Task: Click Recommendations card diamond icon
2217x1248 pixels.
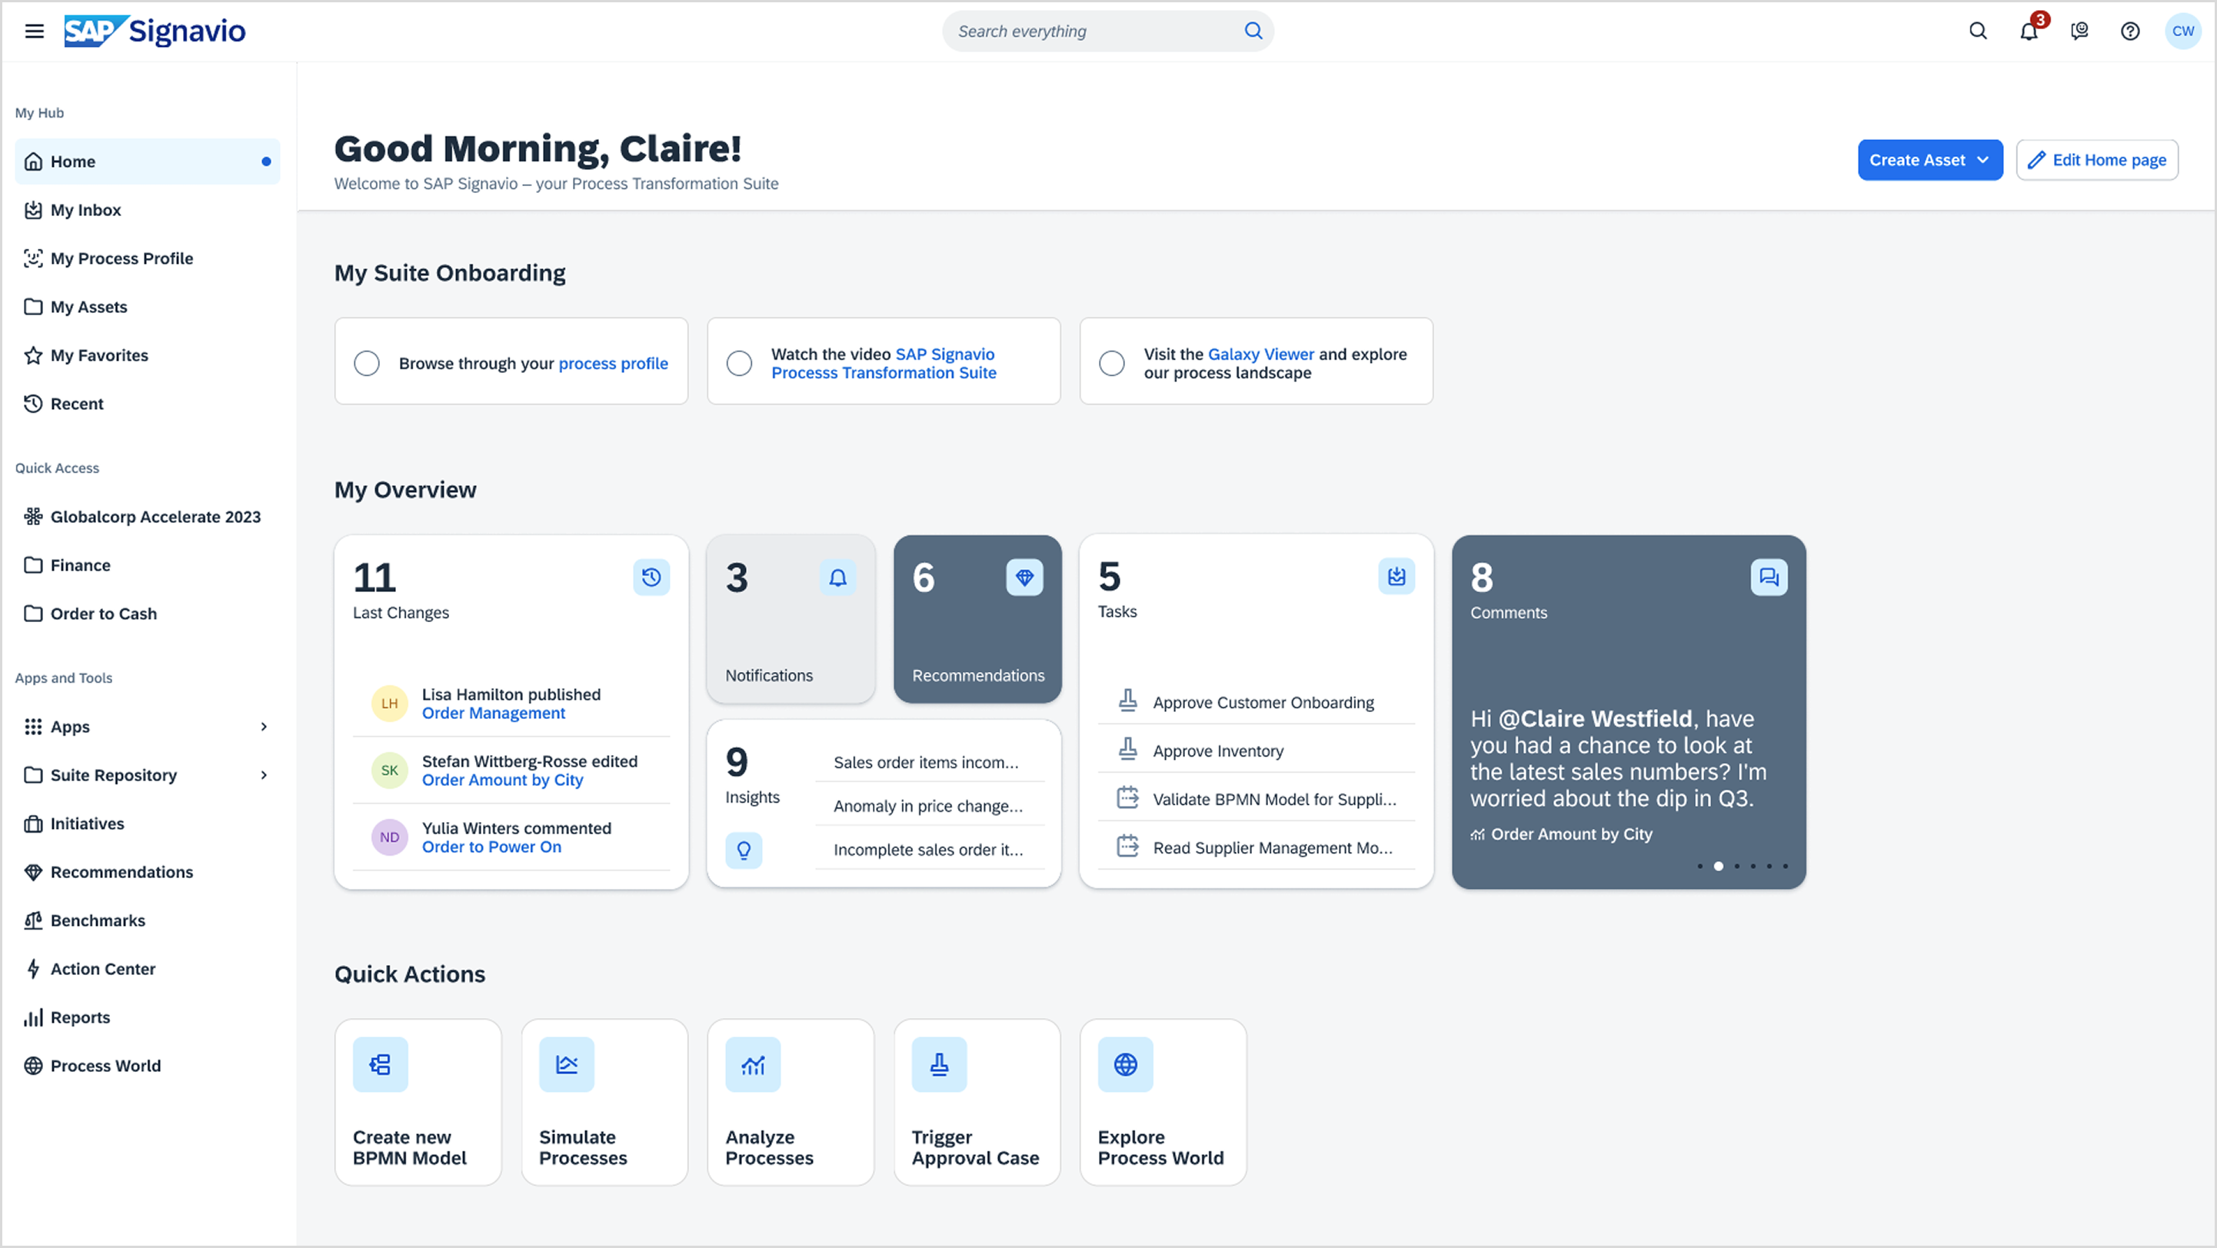Action: 1024,577
